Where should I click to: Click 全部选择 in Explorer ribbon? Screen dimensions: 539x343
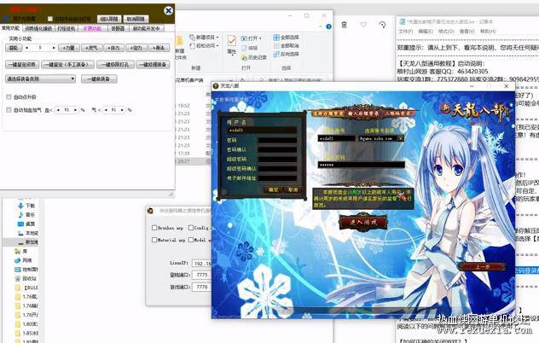286,38
